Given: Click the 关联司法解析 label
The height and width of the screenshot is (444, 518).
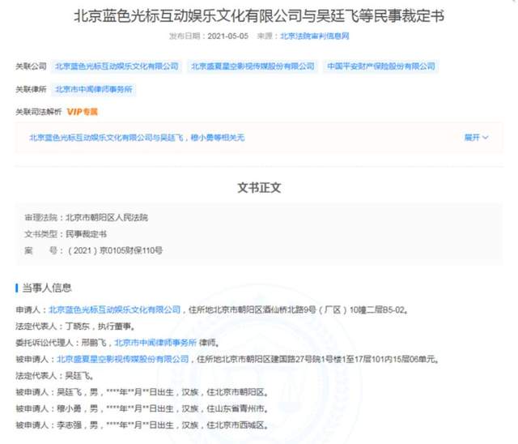Looking at the screenshot, I should pyautogui.click(x=39, y=112).
